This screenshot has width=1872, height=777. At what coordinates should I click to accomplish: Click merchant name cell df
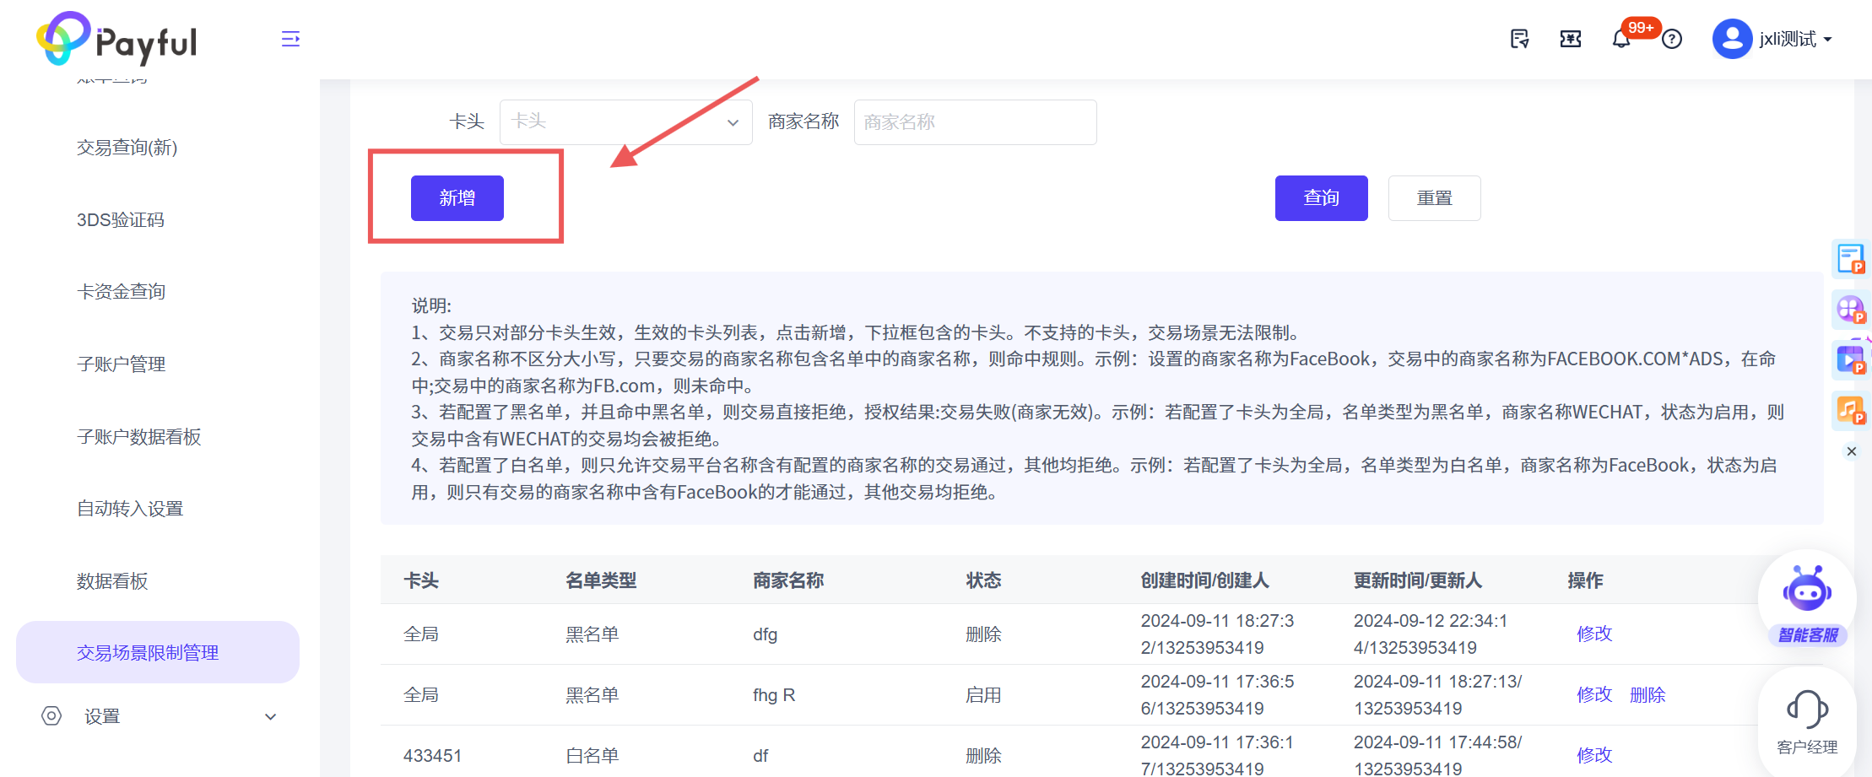click(760, 756)
